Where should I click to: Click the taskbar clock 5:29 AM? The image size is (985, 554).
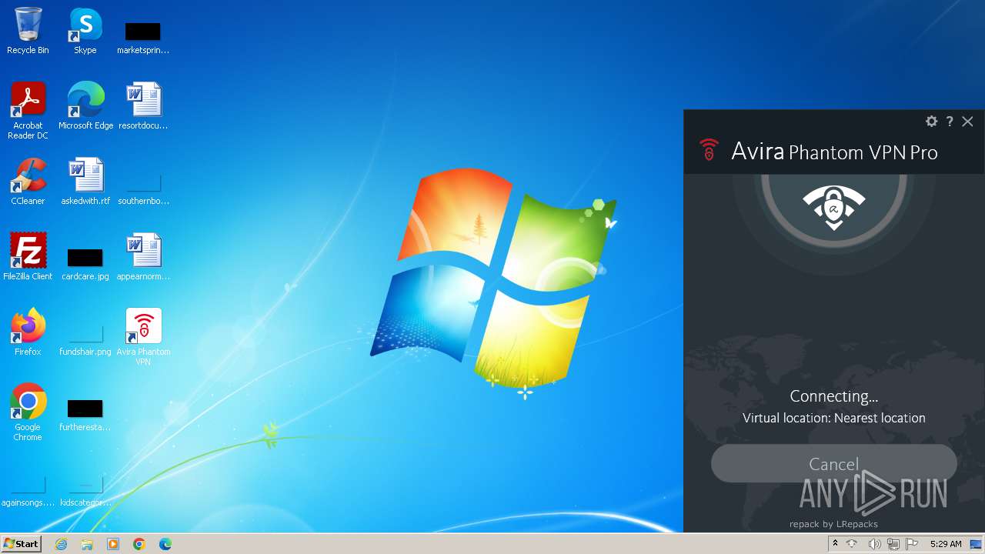coord(946,544)
